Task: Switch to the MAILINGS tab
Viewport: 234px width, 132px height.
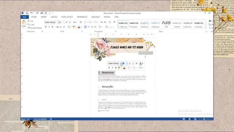Action: point(96,17)
